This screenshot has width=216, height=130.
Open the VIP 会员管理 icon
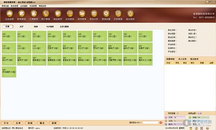pos(70,14)
